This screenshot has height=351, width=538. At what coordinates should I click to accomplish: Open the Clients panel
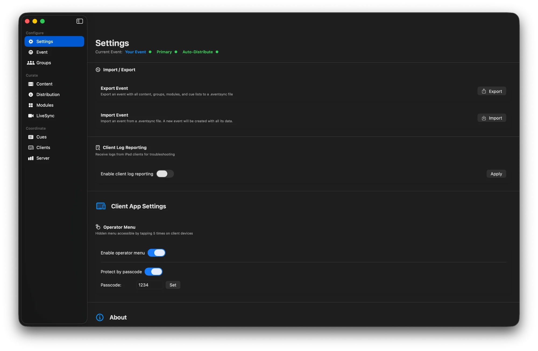point(43,147)
